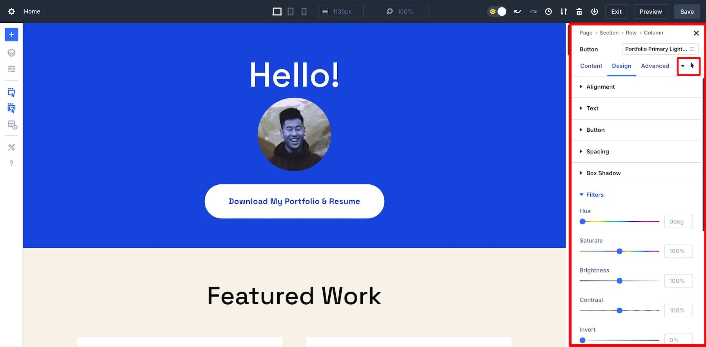706x347 pixels.
Task: Click the Invert slider handle
Action: click(582, 340)
